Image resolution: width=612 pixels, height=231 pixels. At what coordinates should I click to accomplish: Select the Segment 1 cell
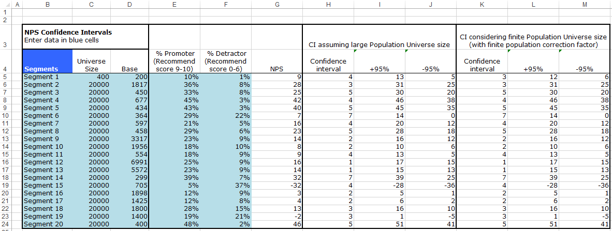47,77
